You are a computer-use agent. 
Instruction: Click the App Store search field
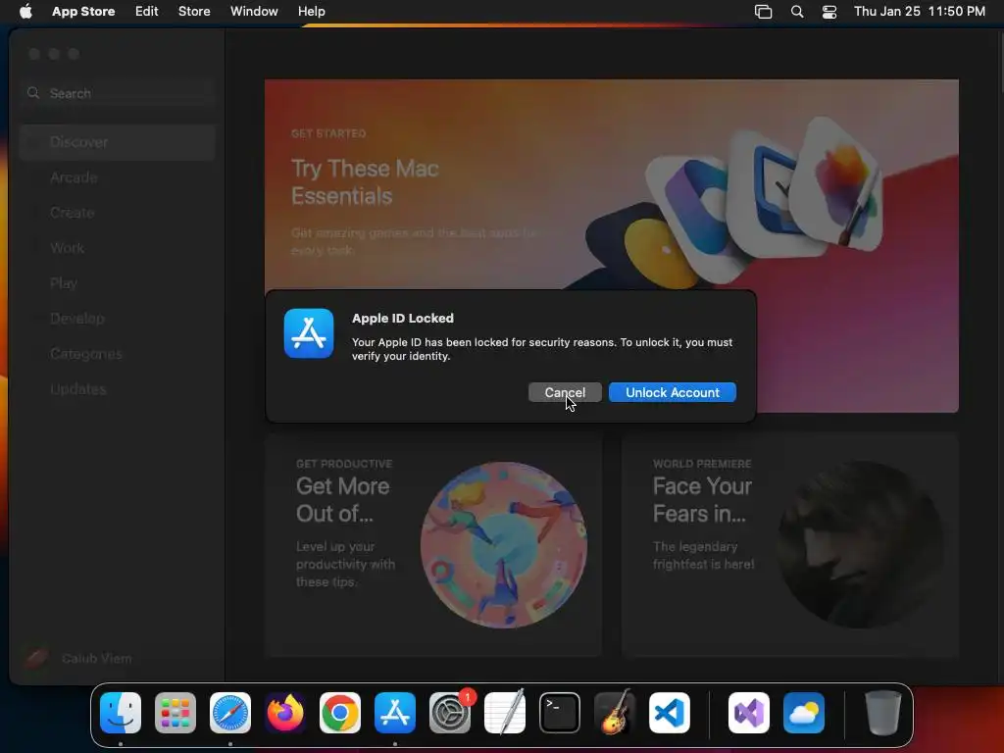click(x=118, y=93)
